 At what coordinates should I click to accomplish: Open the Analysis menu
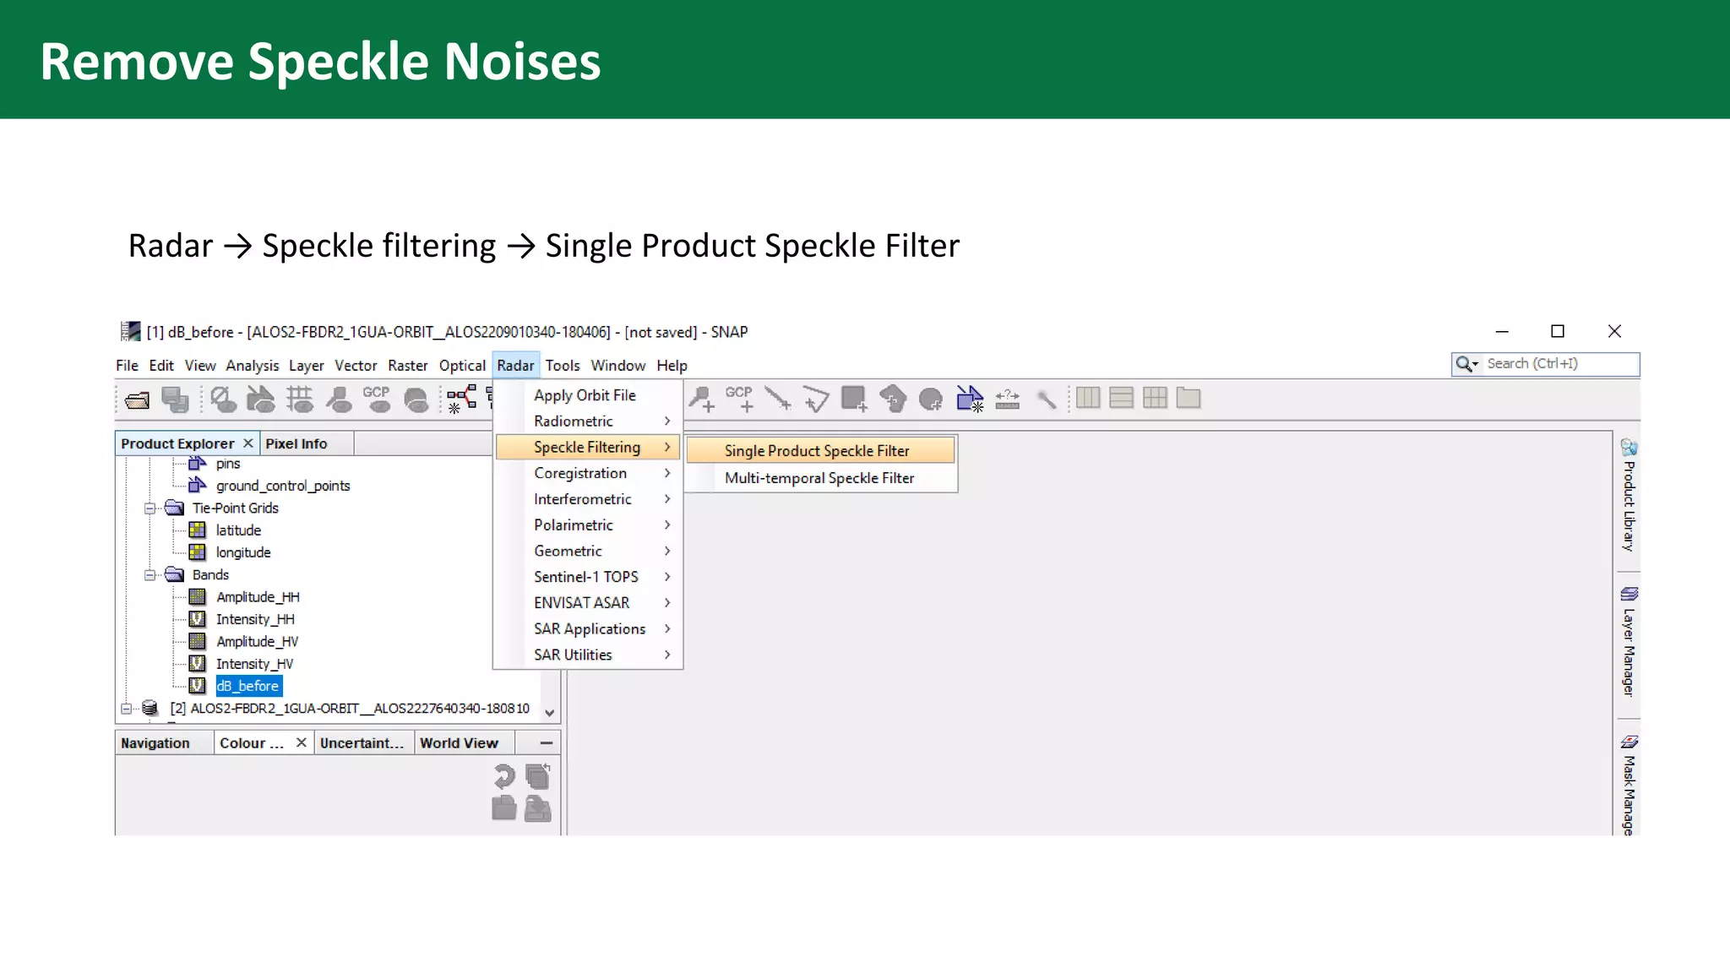point(252,366)
